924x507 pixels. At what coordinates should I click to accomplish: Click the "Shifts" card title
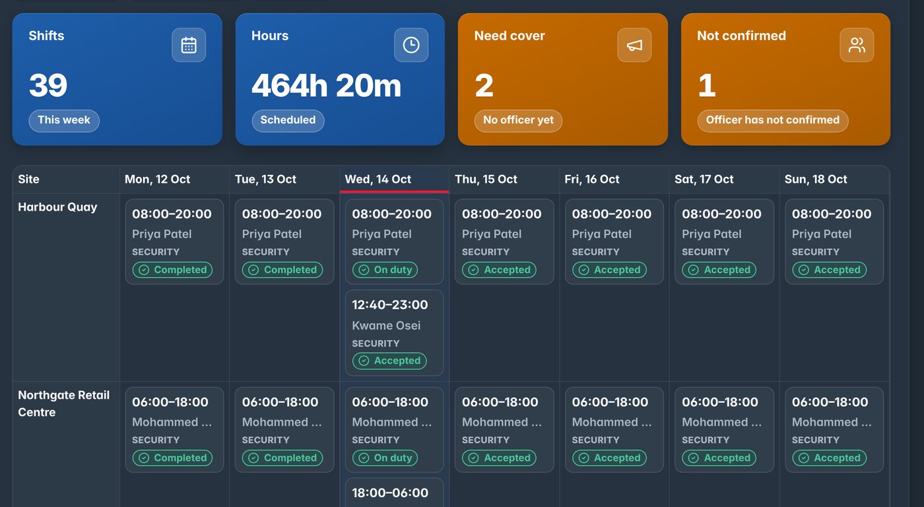click(x=46, y=36)
